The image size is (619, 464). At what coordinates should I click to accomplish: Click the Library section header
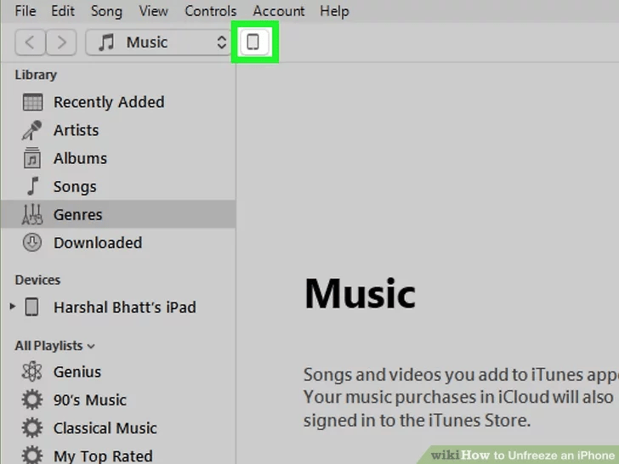[36, 75]
